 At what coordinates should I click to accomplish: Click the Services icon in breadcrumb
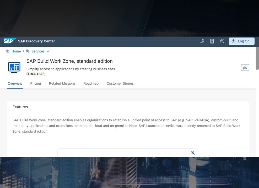point(28,51)
